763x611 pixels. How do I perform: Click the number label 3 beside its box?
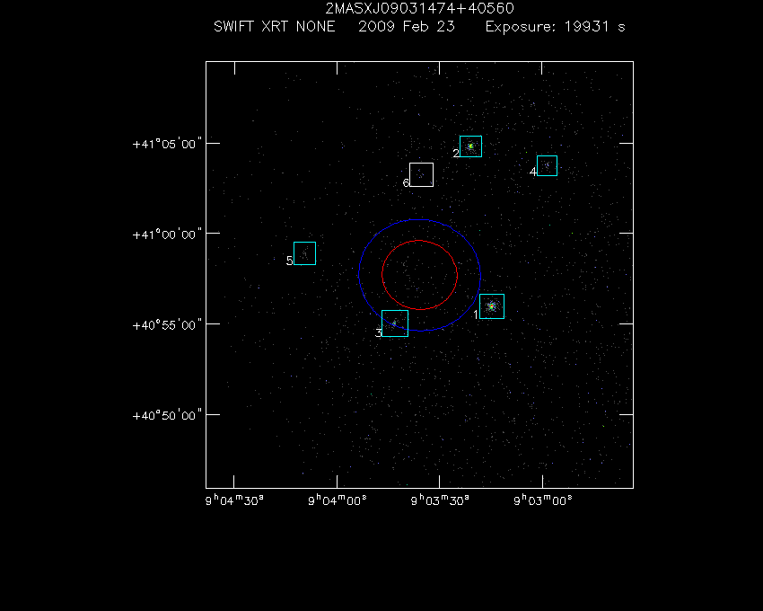click(378, 332)
